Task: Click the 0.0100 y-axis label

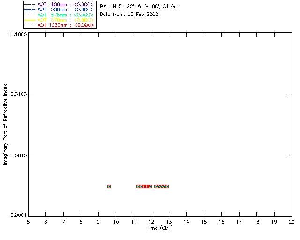Action: 19,94
